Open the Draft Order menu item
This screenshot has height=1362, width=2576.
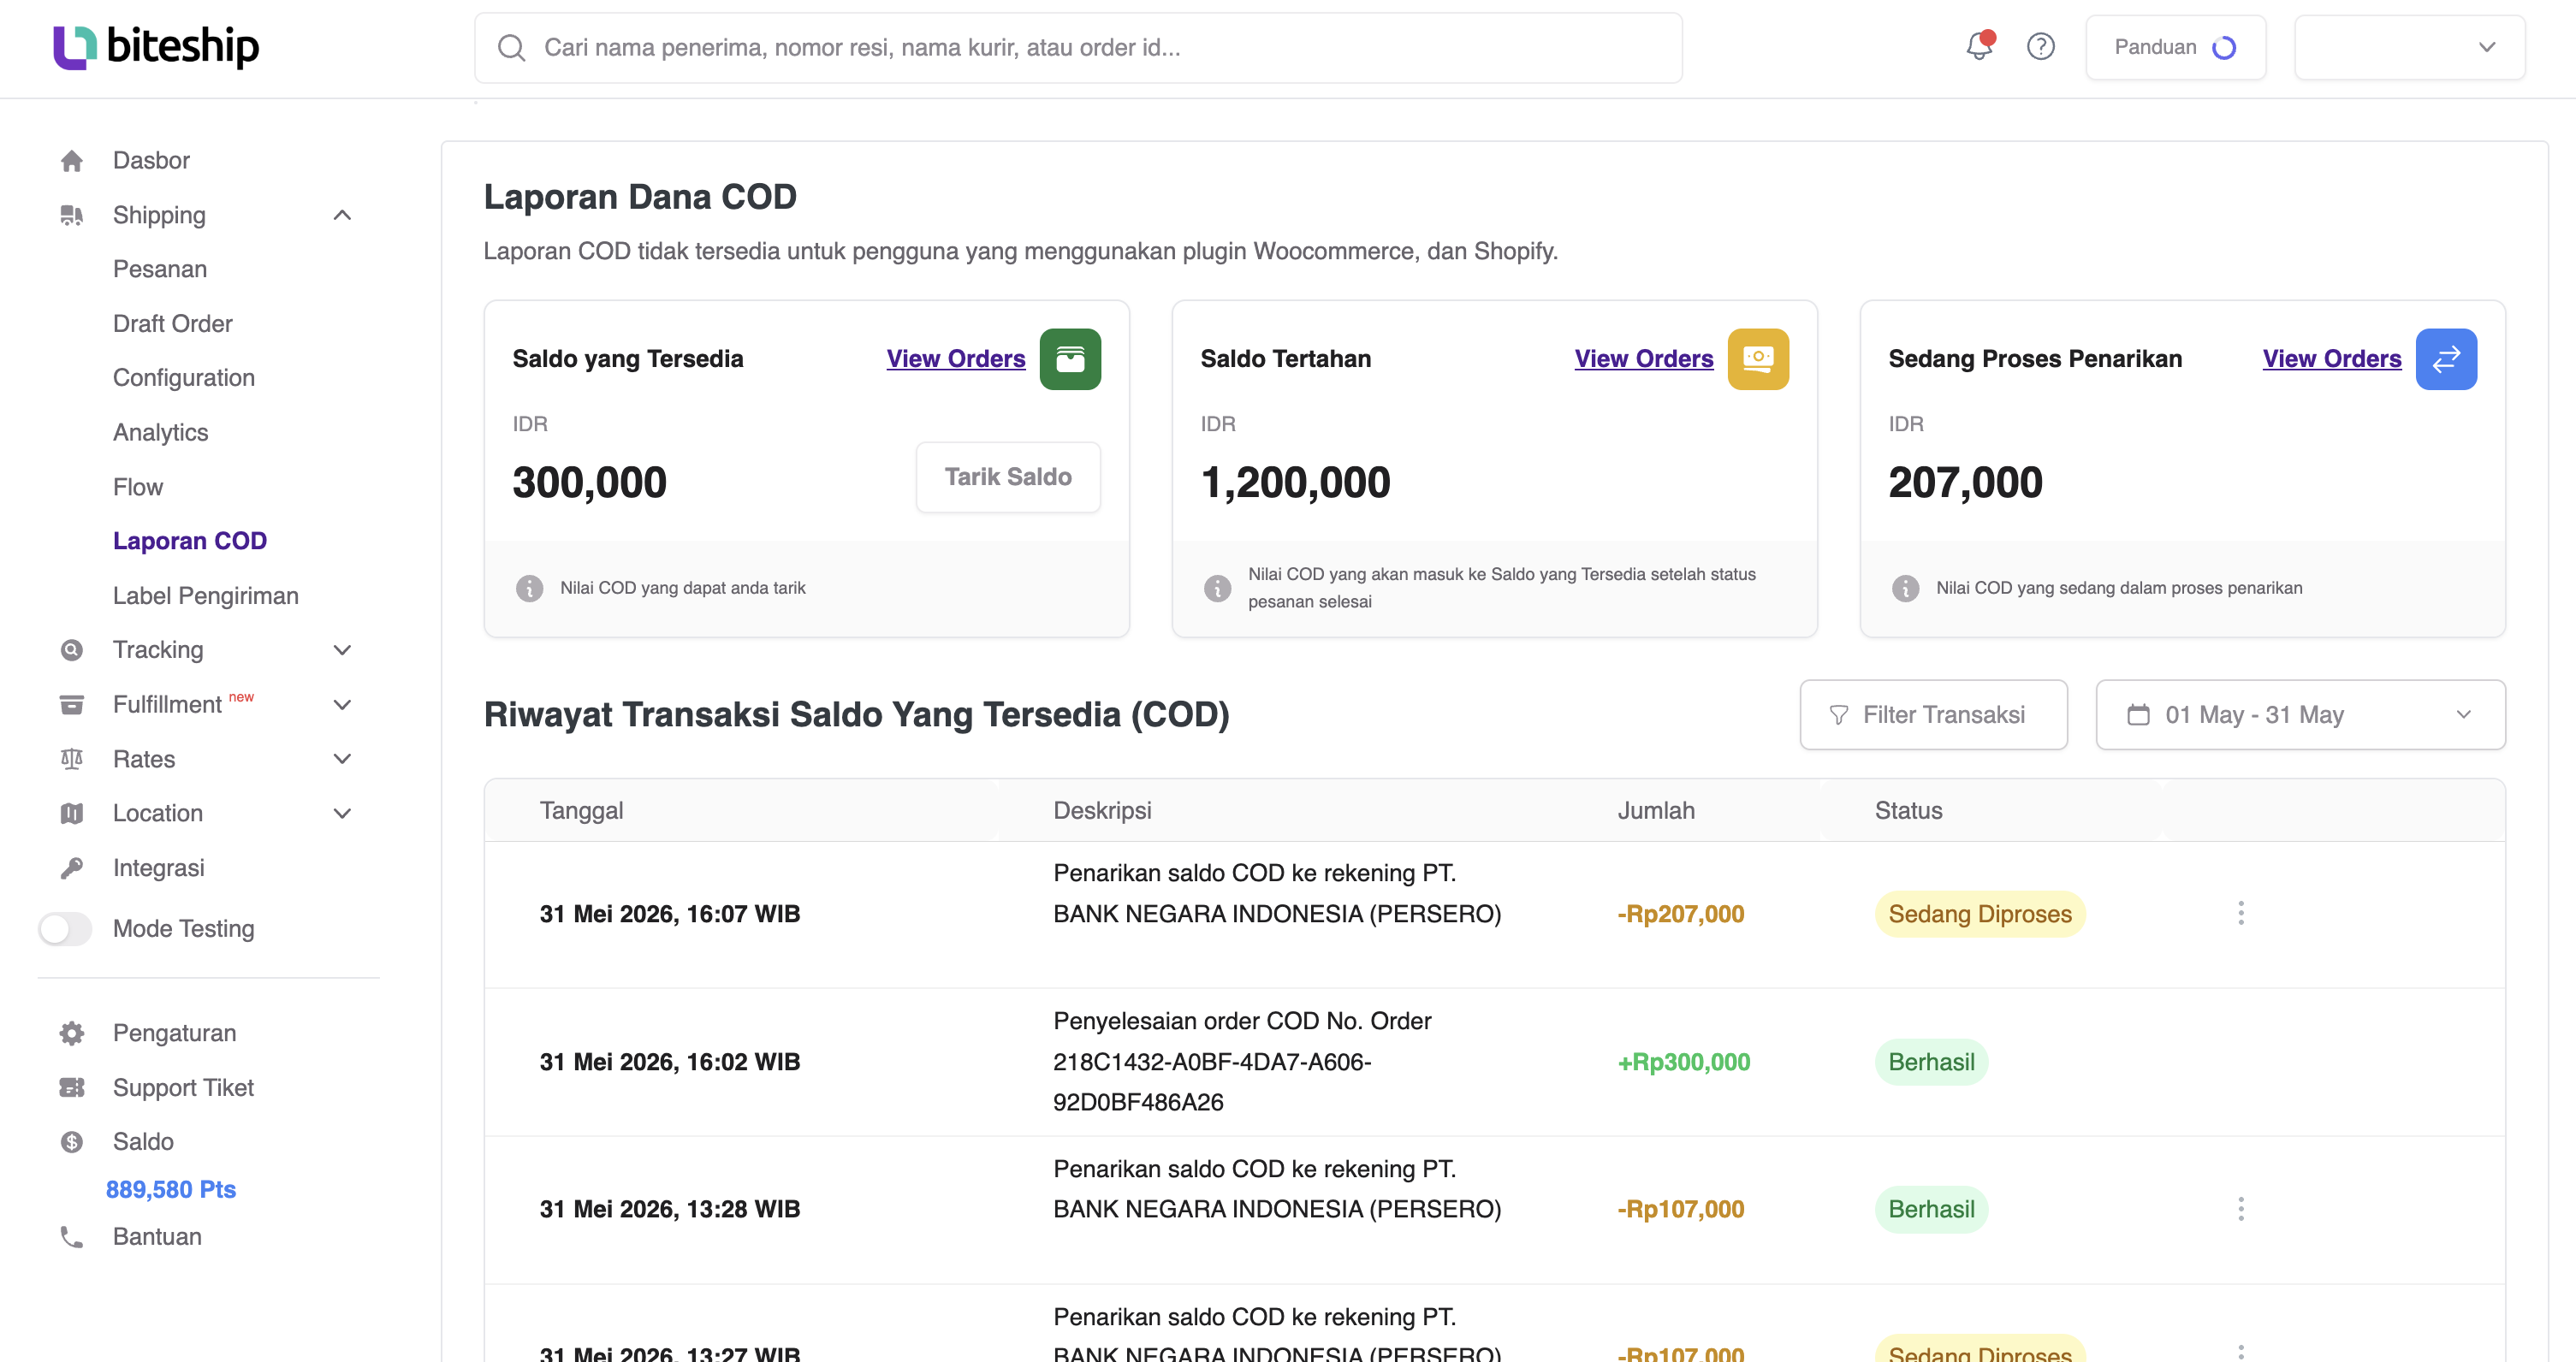173,324
